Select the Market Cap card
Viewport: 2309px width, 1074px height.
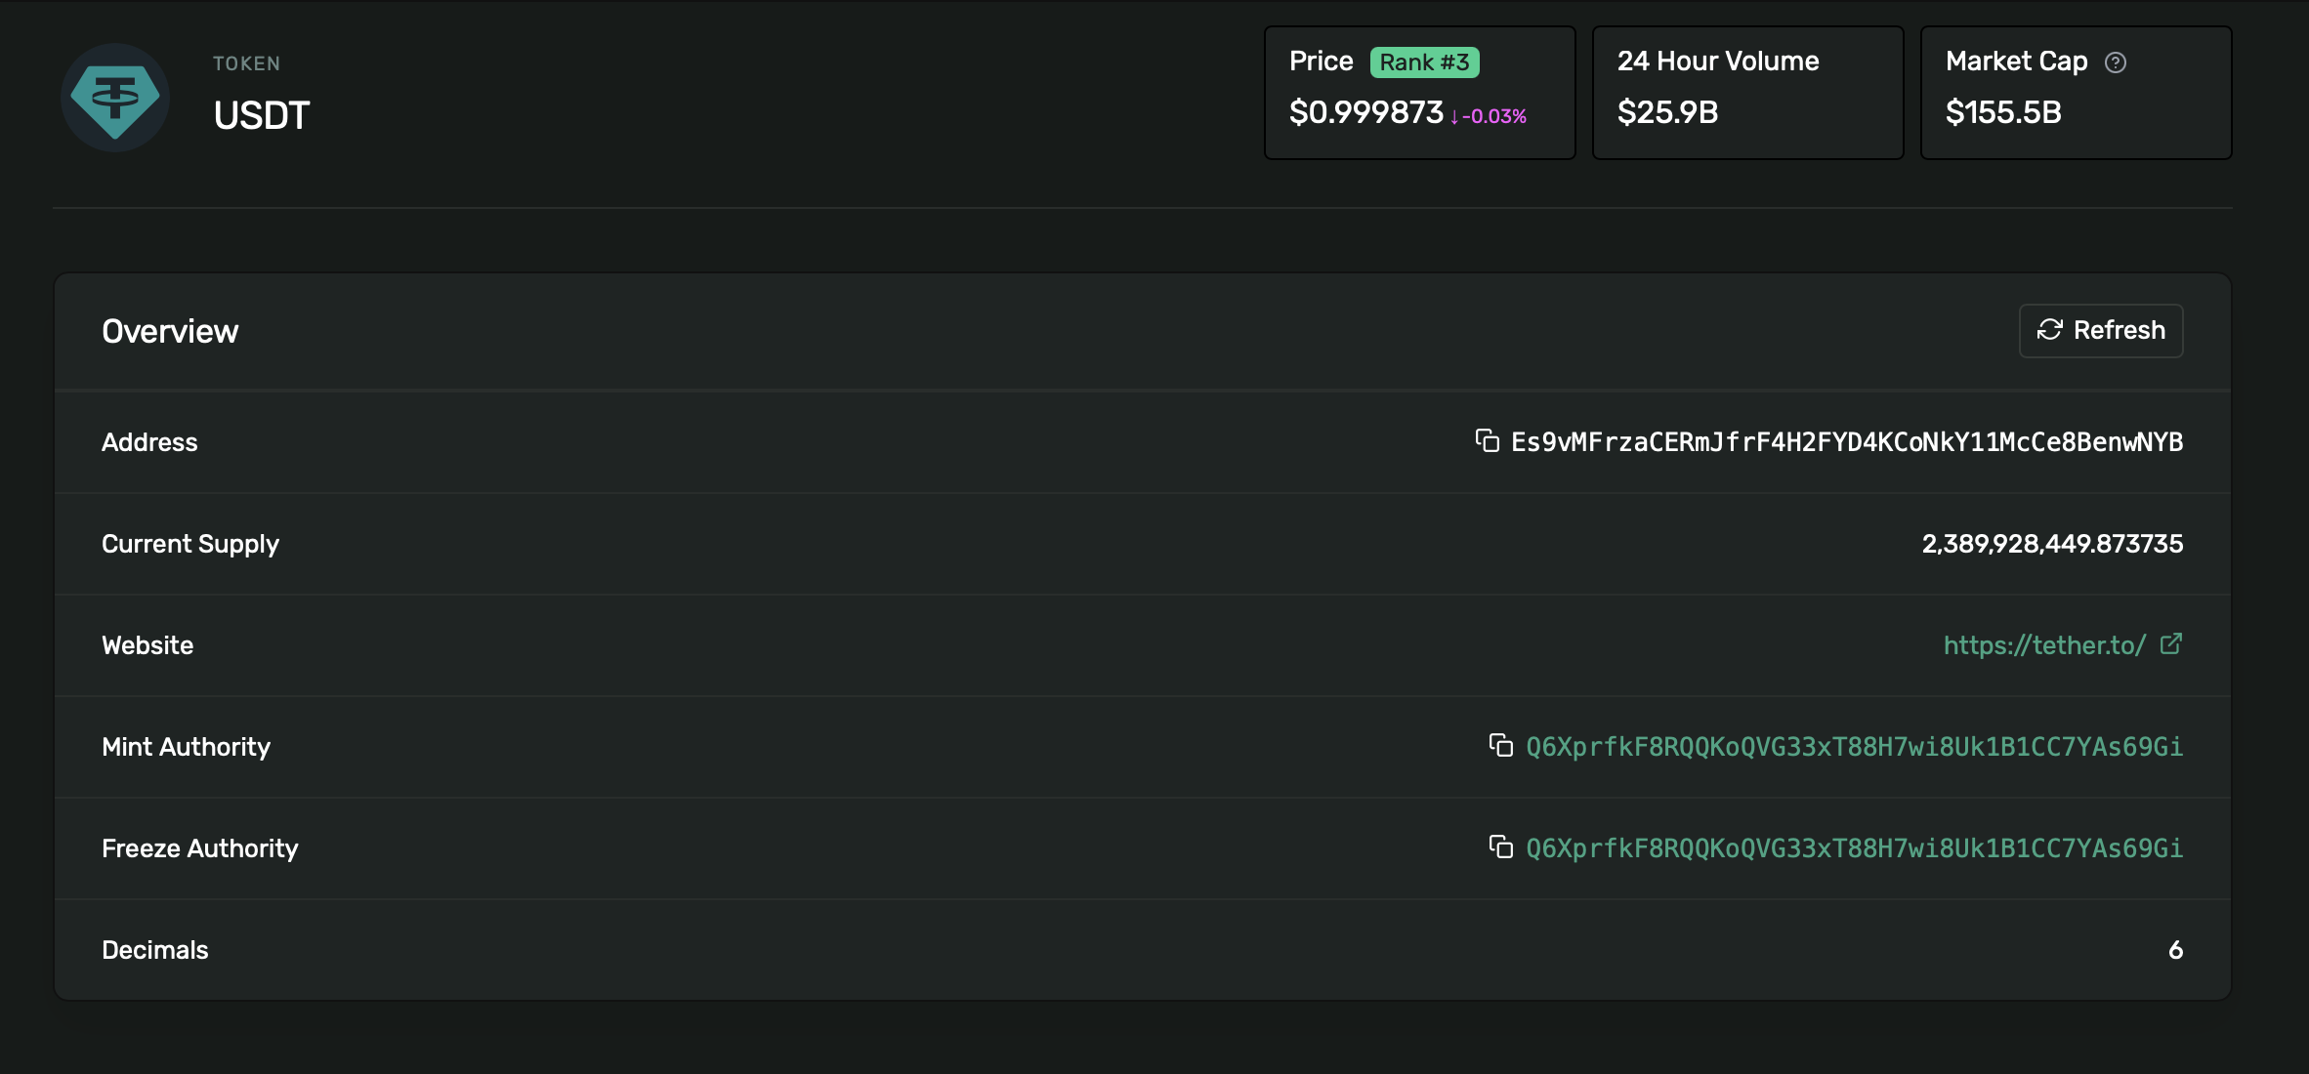click(x=2075, y=92)
